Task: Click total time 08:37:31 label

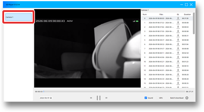Action: (x=189, y=92)
